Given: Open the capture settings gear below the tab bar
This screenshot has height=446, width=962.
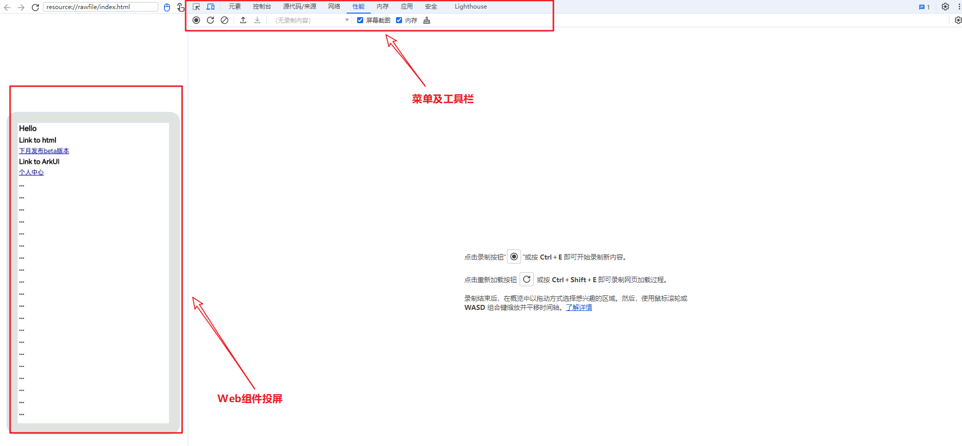Looking at the screenshot, I should pos(957,20).
